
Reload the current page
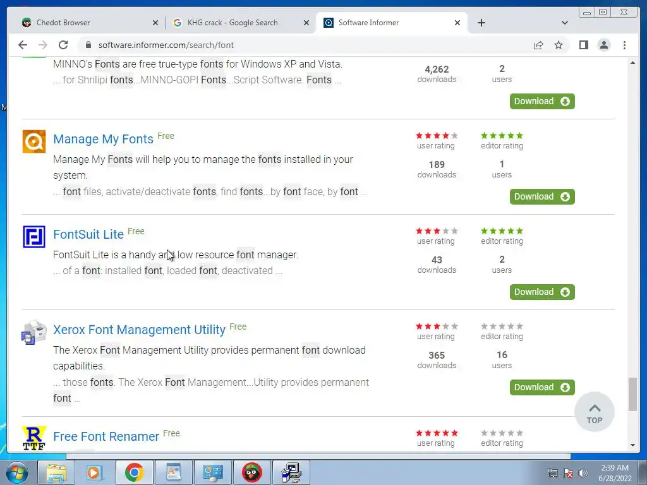point(63,45)
